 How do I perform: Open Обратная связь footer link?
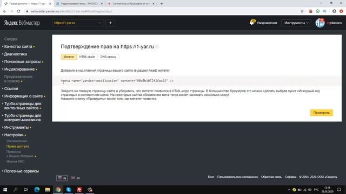point(271,177)
